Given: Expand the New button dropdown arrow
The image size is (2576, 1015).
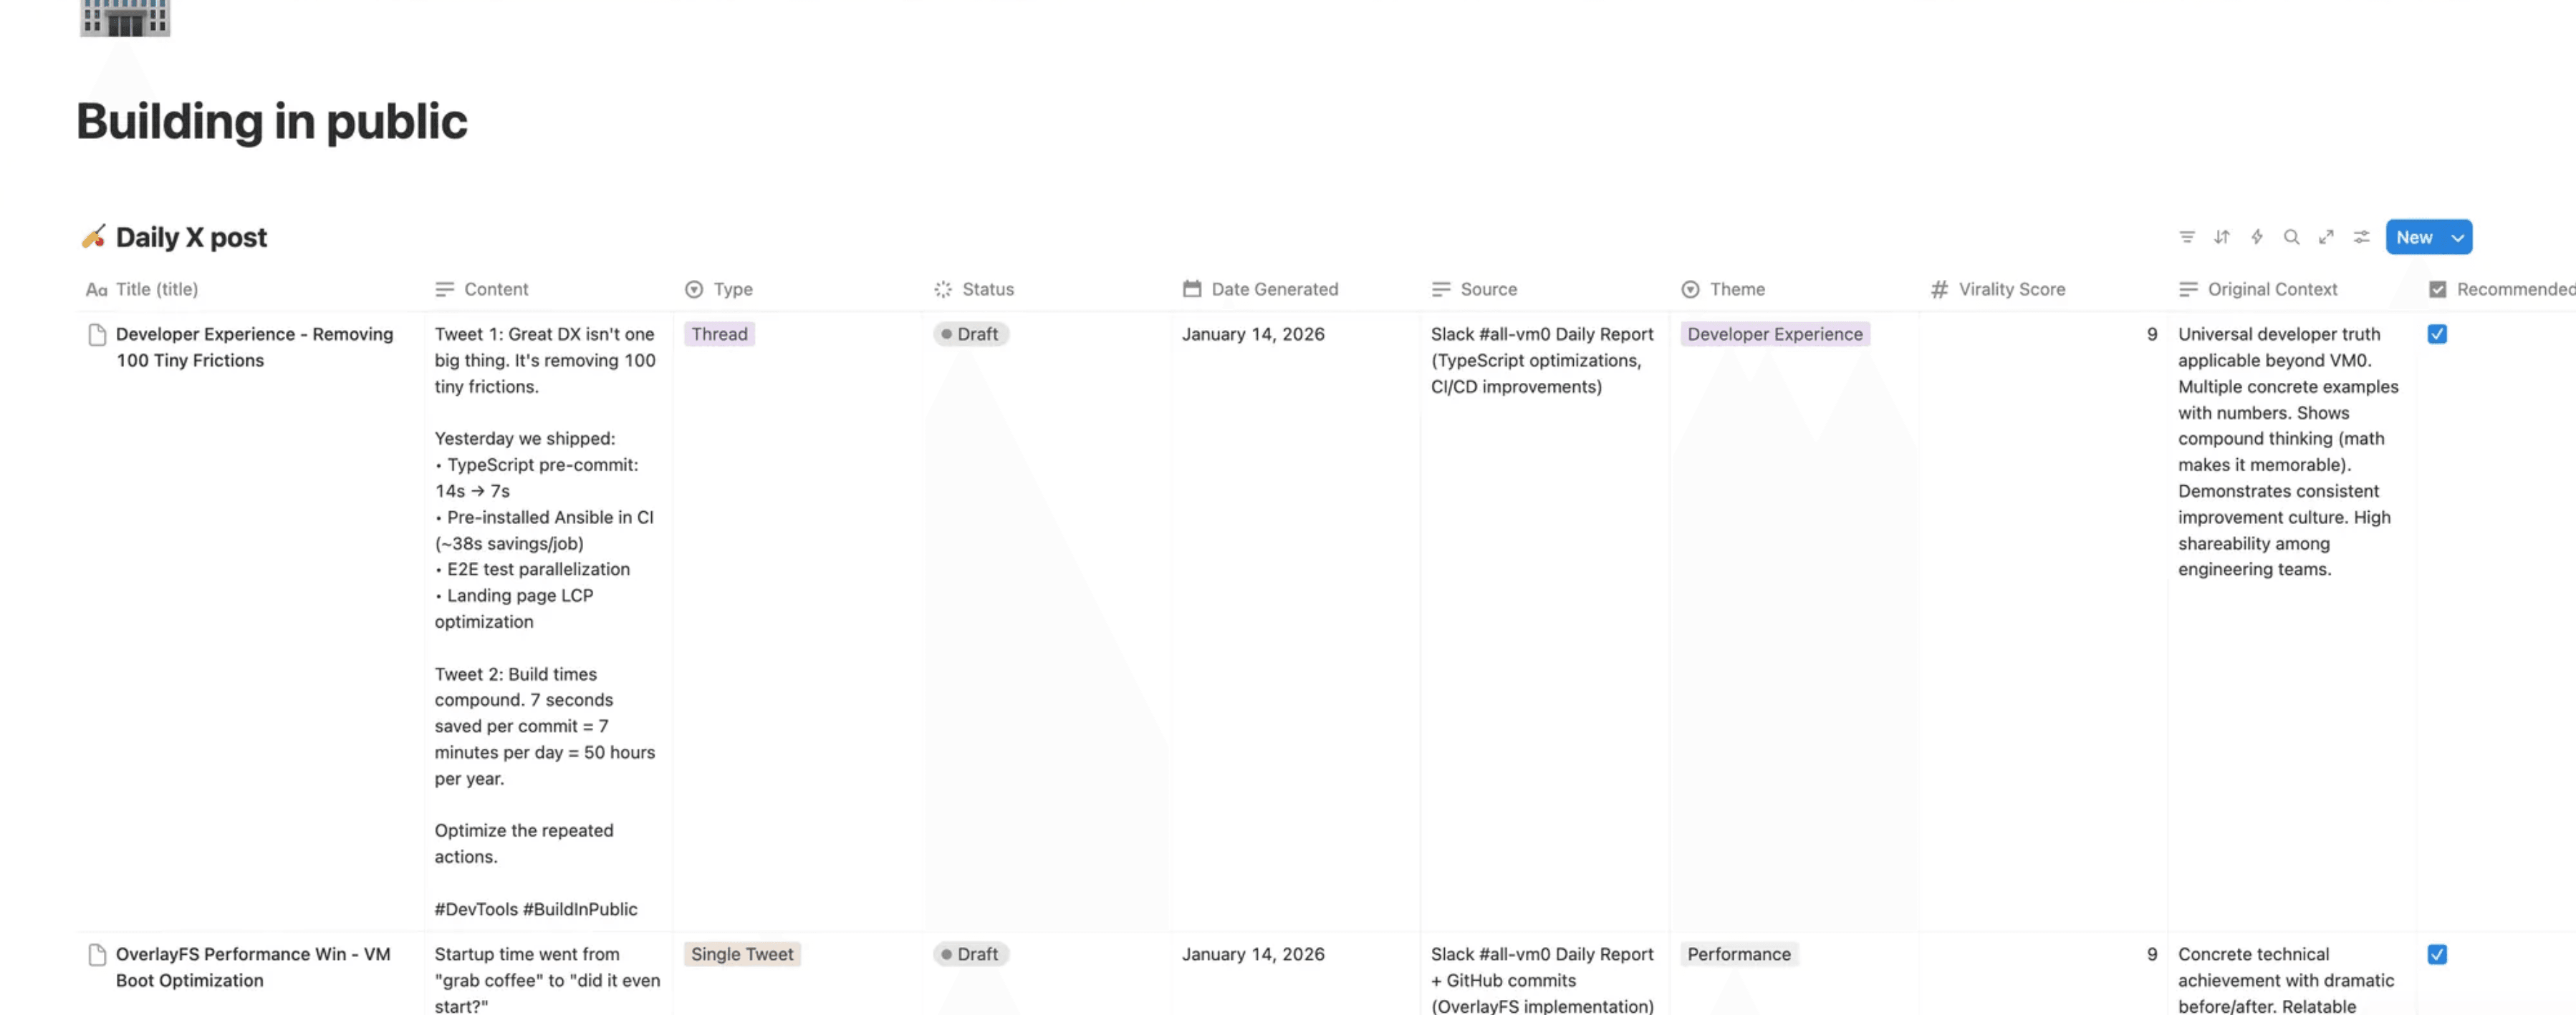Looking at the screenshot, I should (x=2457, y=238).
